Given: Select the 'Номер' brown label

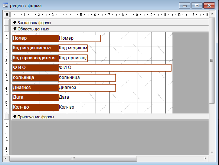Looking at the screenshot, I should click(35, 38).
